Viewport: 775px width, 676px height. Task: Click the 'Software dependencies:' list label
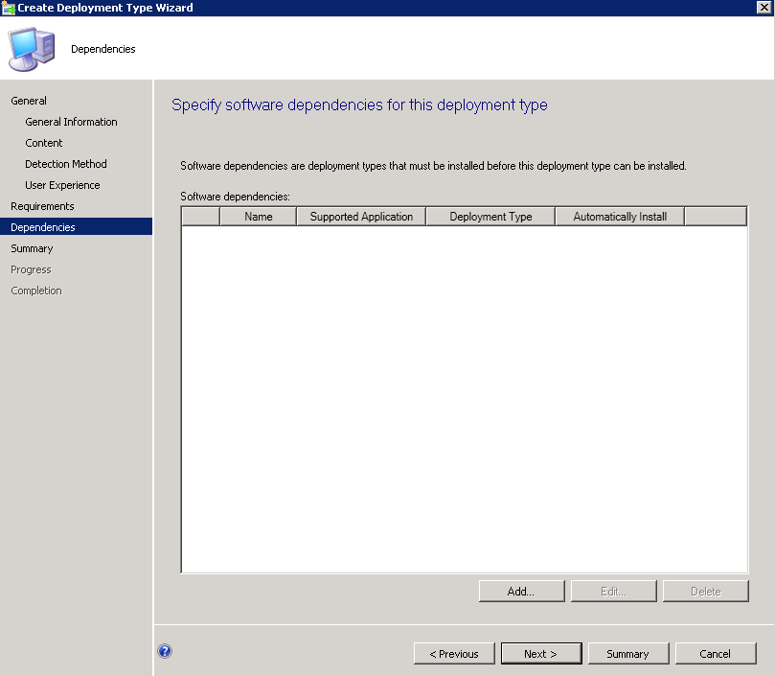(235, 197)
